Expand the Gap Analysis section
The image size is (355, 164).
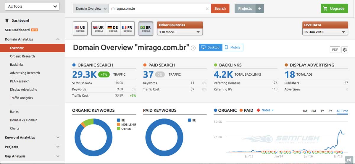click(58, 156)
